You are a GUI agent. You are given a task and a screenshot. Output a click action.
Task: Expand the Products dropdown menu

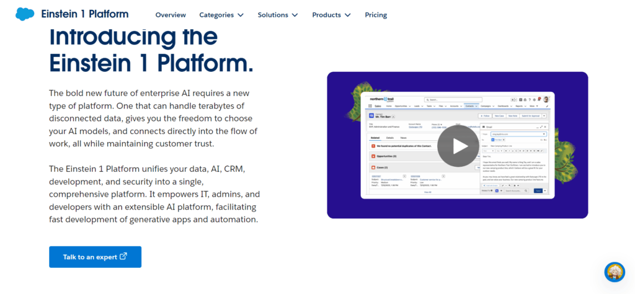[x=331, y=15]
